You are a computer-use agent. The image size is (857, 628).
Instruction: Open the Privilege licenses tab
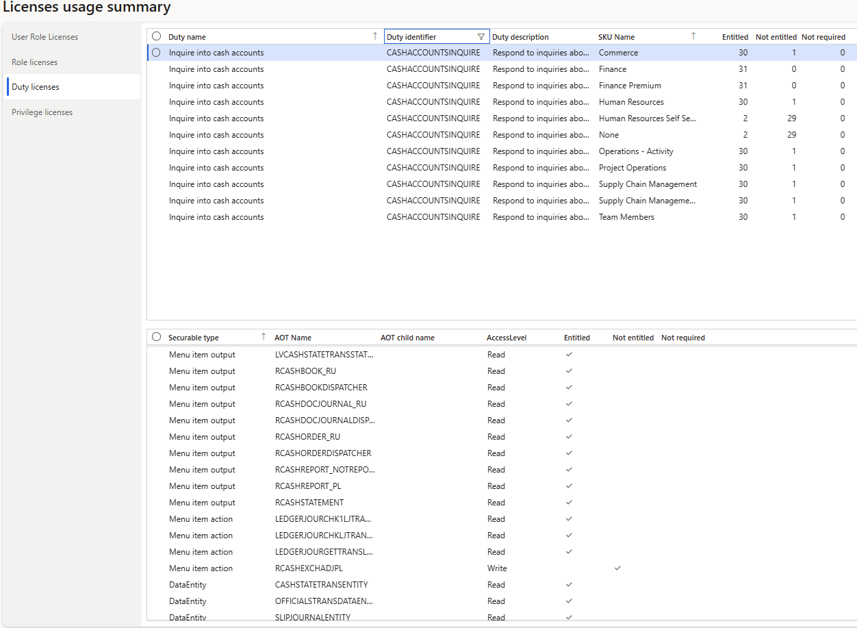[42, 112]
